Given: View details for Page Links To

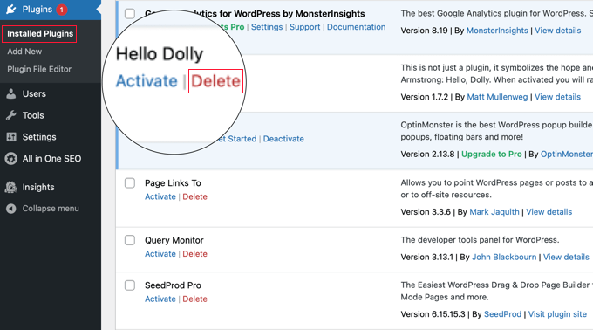Looking at the screenshot, I should (549, 212).
